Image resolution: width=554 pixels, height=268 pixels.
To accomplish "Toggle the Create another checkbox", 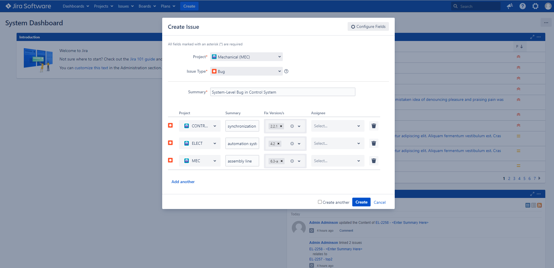I will click(320, 202).
